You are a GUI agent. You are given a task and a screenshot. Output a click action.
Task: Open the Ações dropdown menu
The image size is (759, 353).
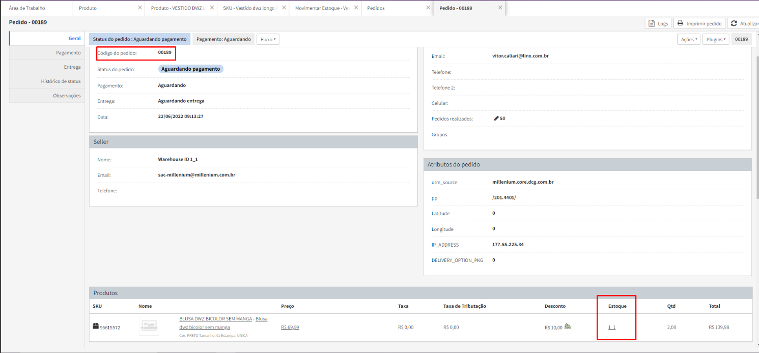click(689, 39)
